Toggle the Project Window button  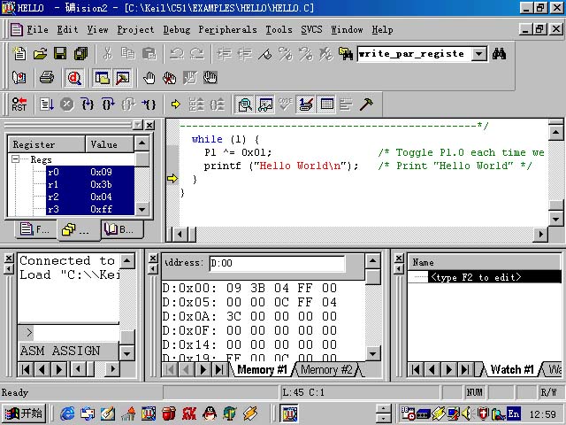pyautogui.click(x=103, y=77)
